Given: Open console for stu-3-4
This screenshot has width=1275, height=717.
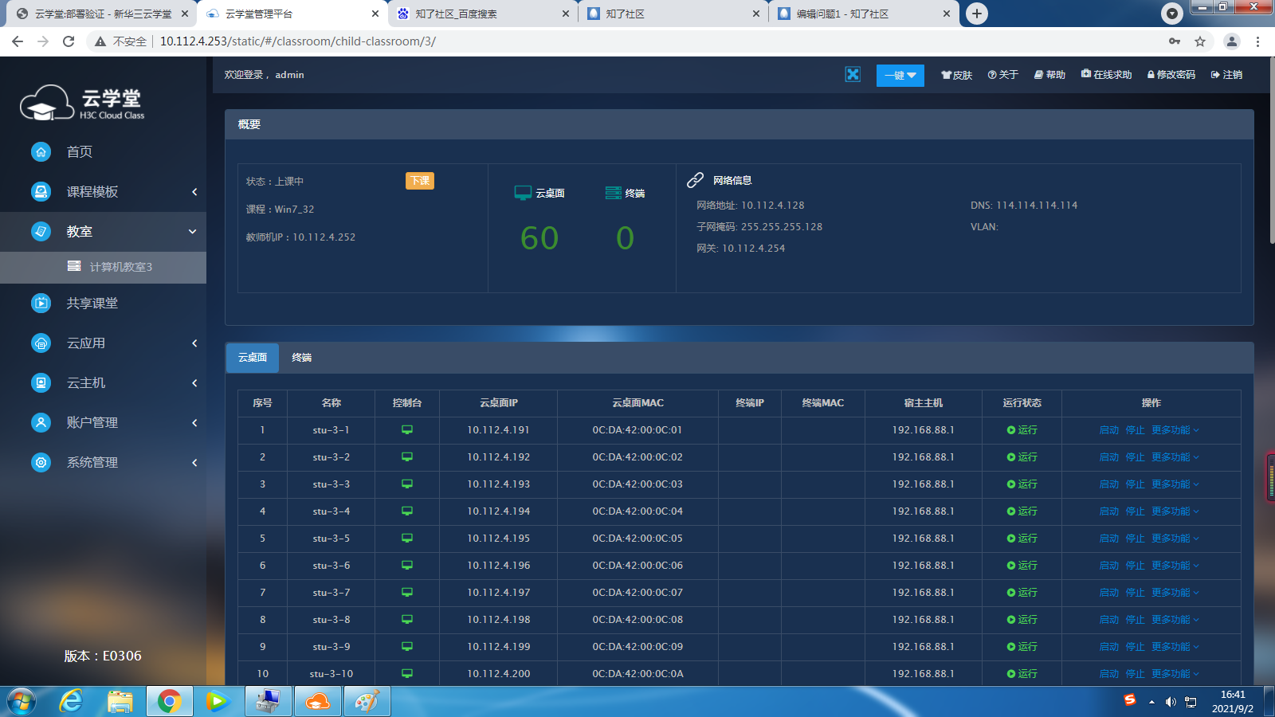Looking at the screenshot, I should click(407, 511).
